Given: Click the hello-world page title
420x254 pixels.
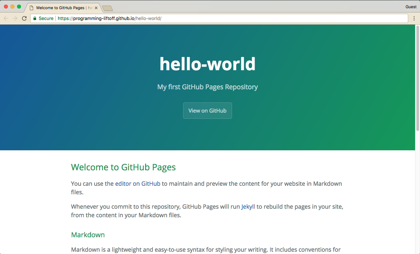Looking at the screenshot, I should [207, 64].
